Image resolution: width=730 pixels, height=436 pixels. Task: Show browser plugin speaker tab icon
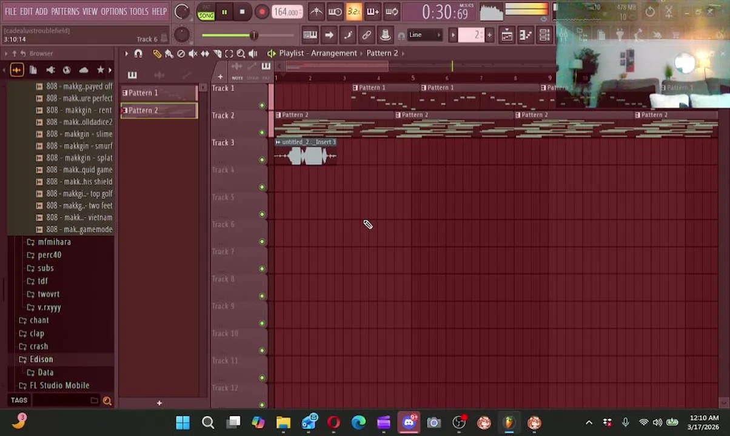click(50, 70)
